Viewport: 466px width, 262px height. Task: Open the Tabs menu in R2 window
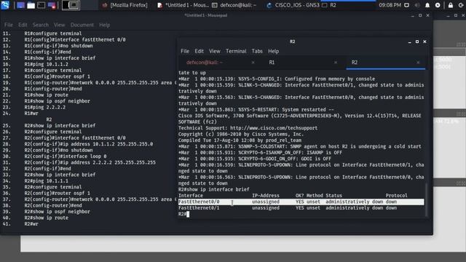pos(257,51)
